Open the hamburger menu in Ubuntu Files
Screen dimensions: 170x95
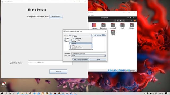124,21
